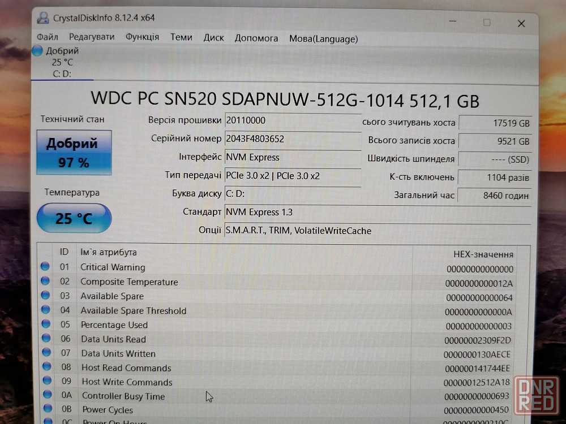Click the status orb next to Available Spare row 03
This screenshot has height=424, width=566.
[x=45, y=295]
